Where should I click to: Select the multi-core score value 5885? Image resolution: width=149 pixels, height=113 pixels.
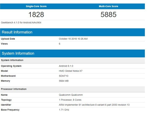[x=109, y=14]
